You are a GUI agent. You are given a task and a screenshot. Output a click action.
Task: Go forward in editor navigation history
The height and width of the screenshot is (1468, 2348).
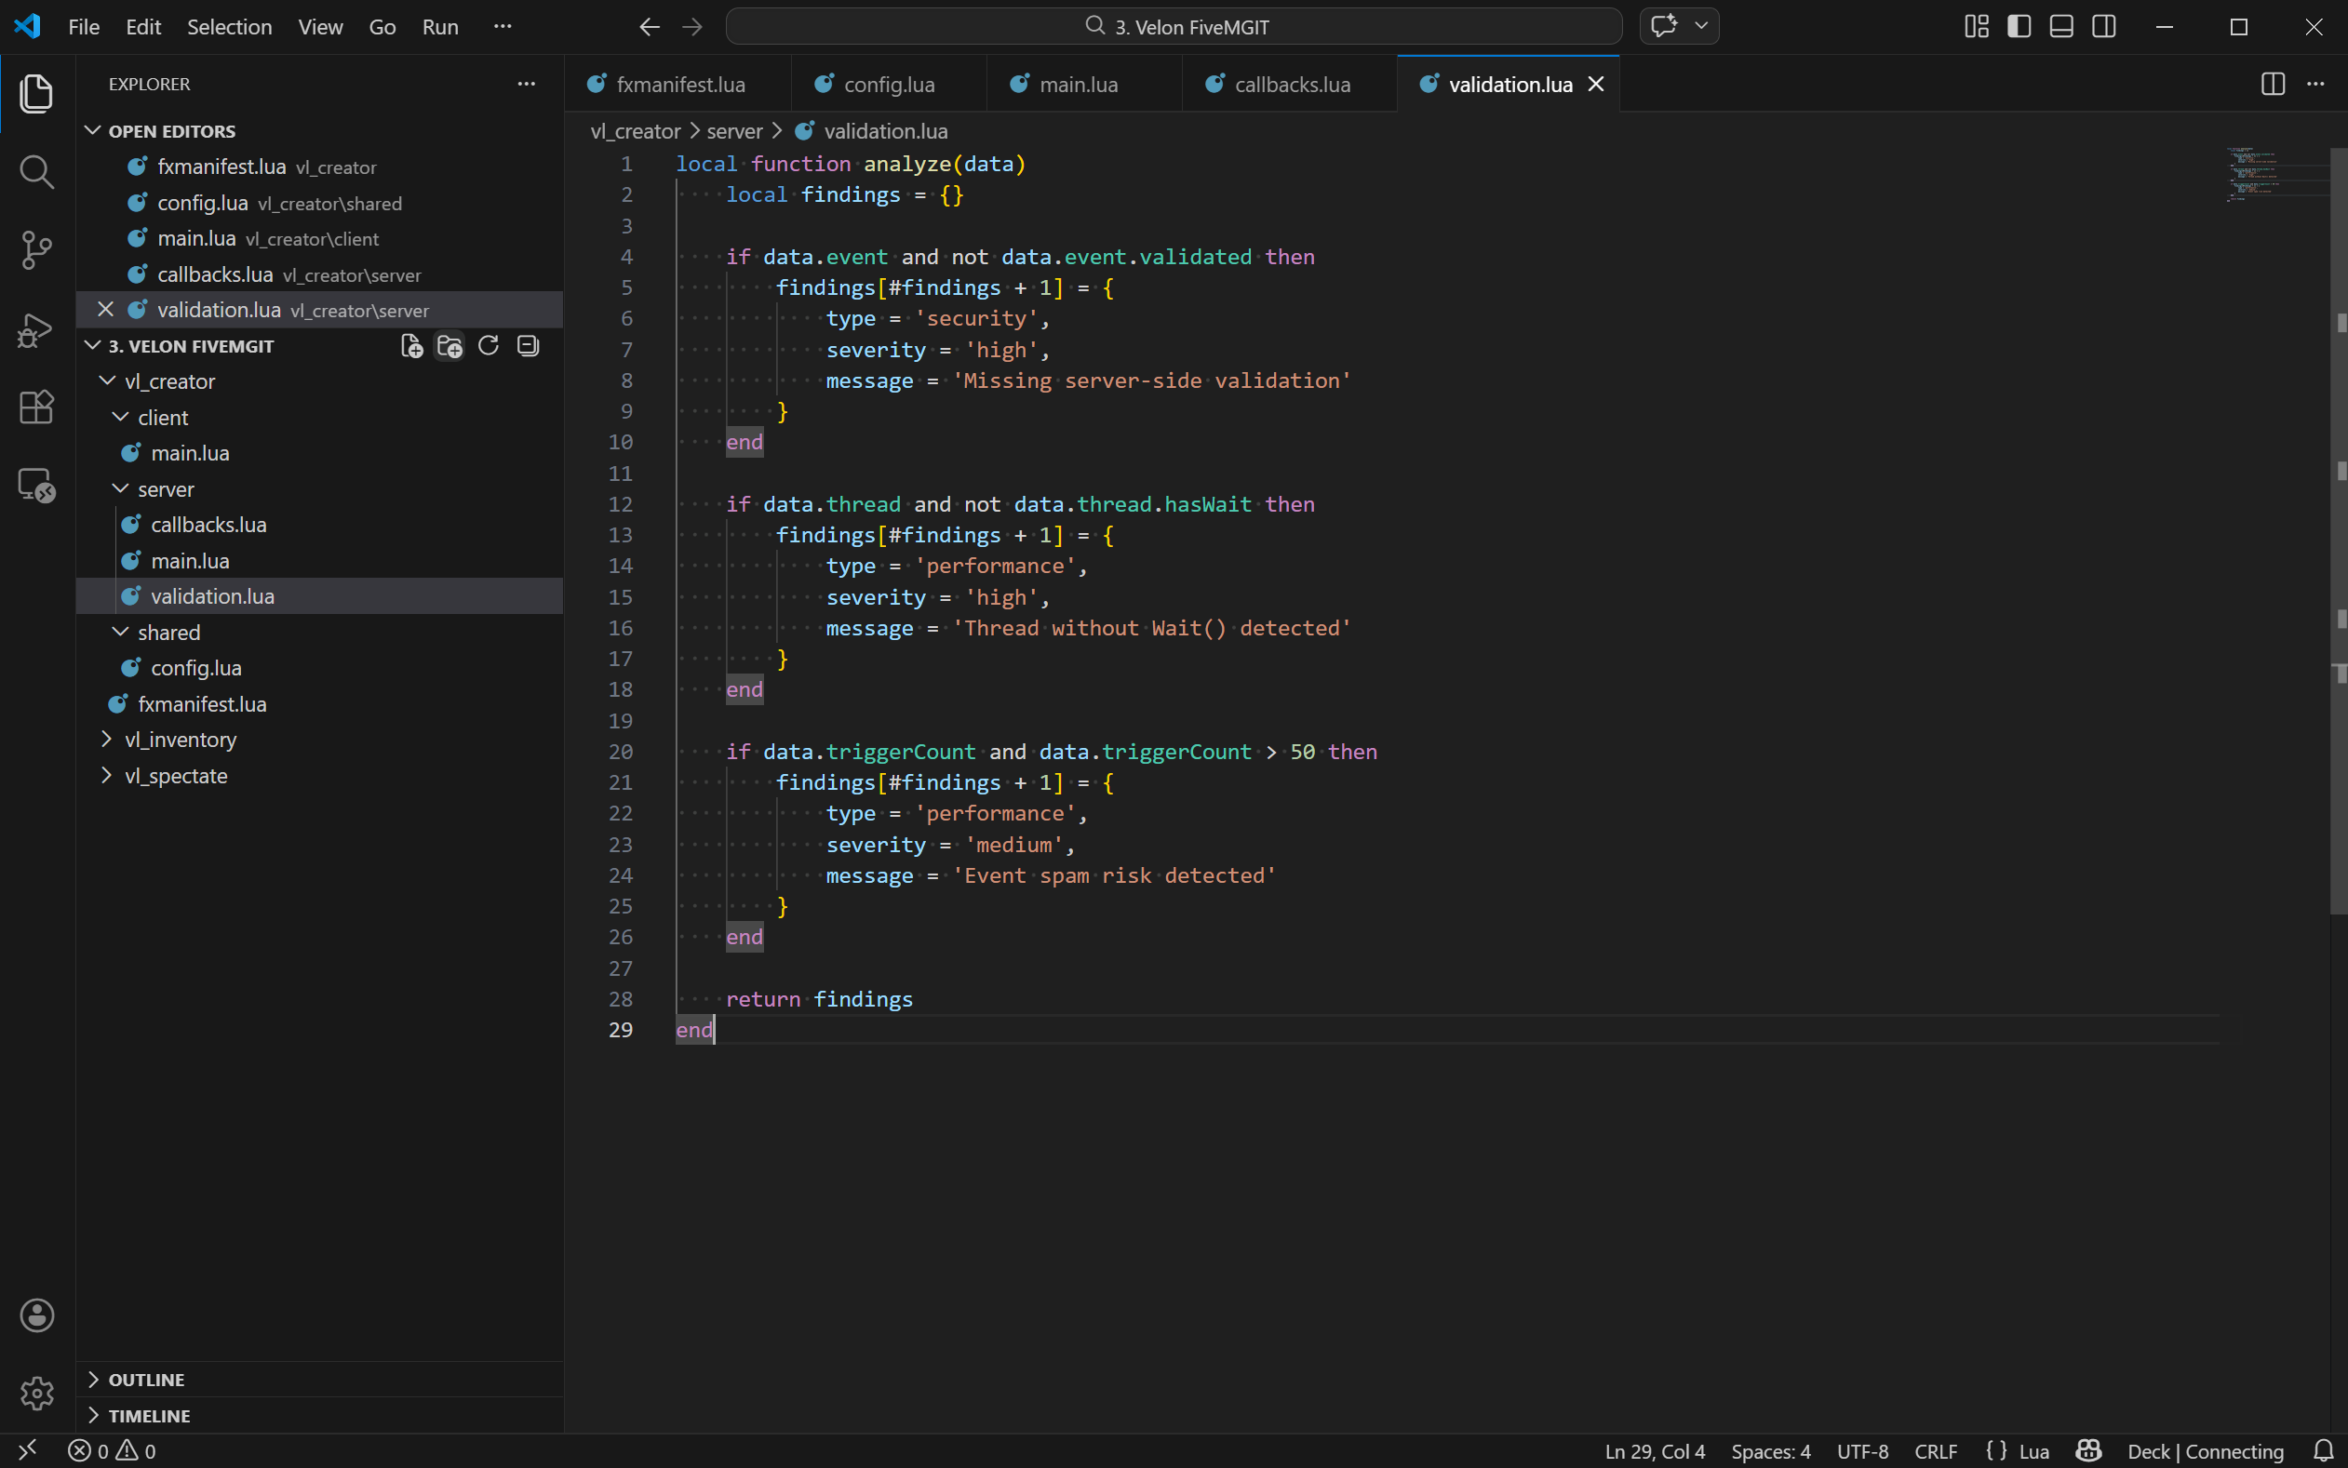tap(692, 27)
